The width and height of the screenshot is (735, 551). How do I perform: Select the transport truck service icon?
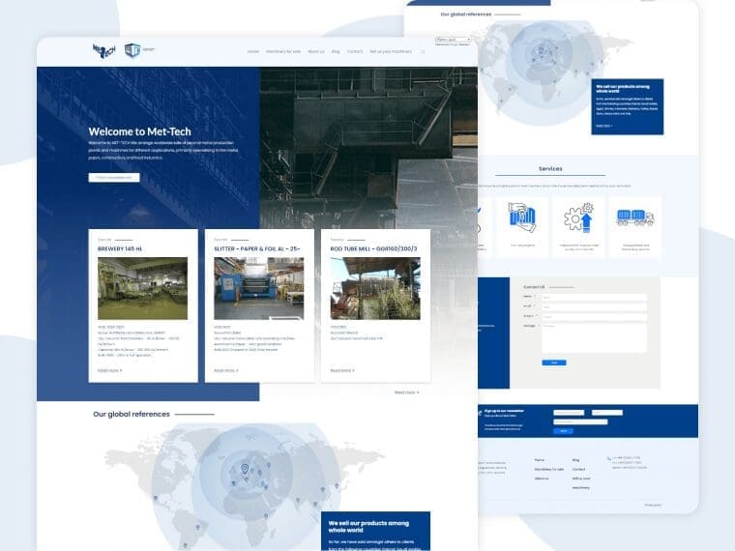pyautogui.click(x=635, y=217)
